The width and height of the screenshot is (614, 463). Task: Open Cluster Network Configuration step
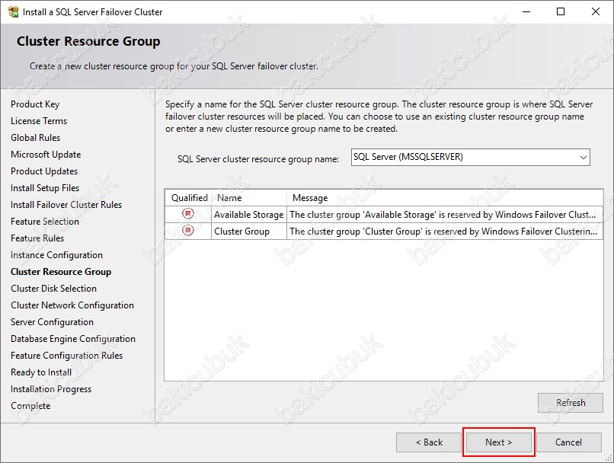(x=72, y=305)
